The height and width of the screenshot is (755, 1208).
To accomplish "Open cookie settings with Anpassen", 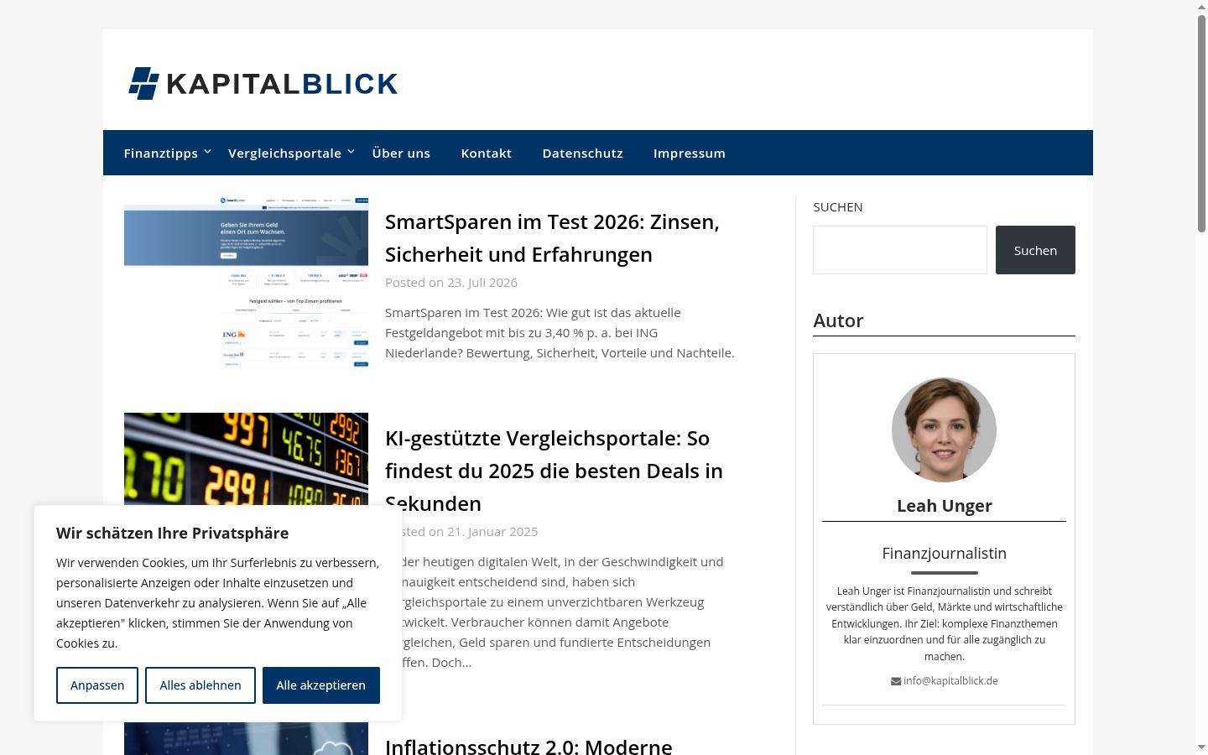I will [x=97, y=685].
